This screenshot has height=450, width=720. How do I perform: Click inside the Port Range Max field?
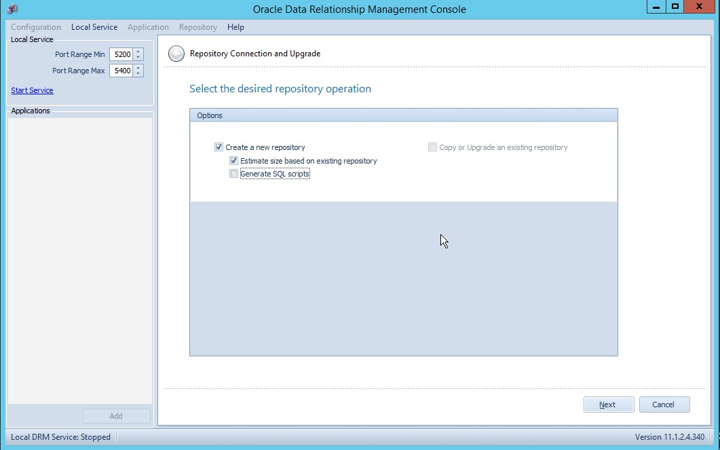tap(122, 70)
